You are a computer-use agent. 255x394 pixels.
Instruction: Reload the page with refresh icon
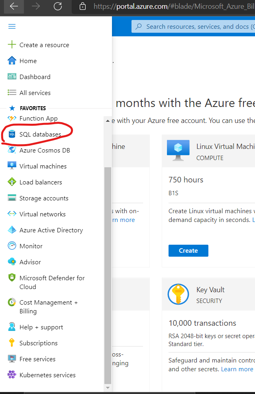(x=58, y=6)
